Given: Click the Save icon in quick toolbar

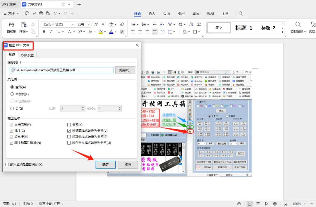Looking at the screenshot, I should coord(28,13).
